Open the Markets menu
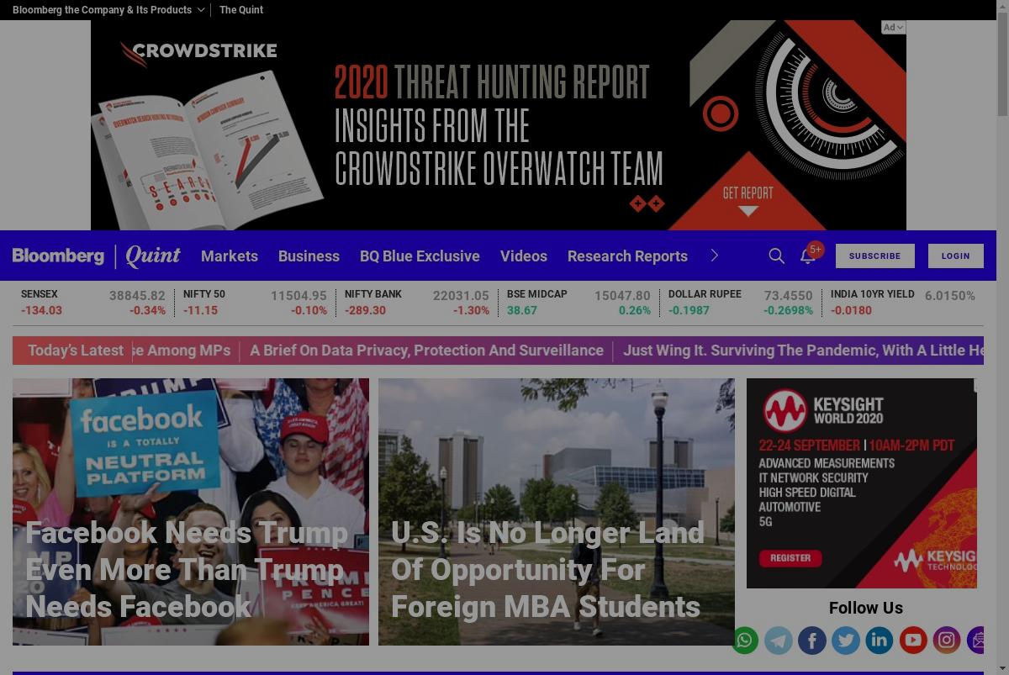The width and height of the screenshot is (1009, 675). point(230,256)
